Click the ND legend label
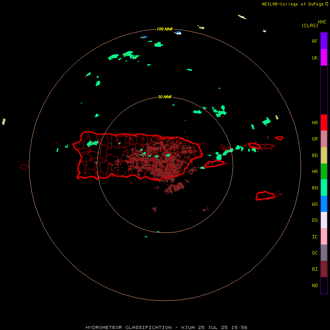This screenshot has height=330, width=330. pyautogui.click(x=315, y=286)
